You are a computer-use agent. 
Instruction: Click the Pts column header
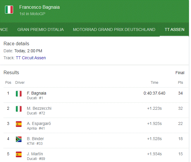click(180, 83)
